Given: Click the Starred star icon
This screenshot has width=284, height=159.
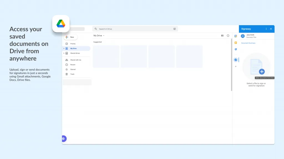Looking at the screenshot, I should pos(67,69).
